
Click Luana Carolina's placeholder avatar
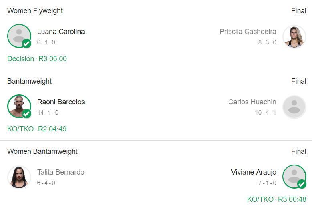pos(18,35)
